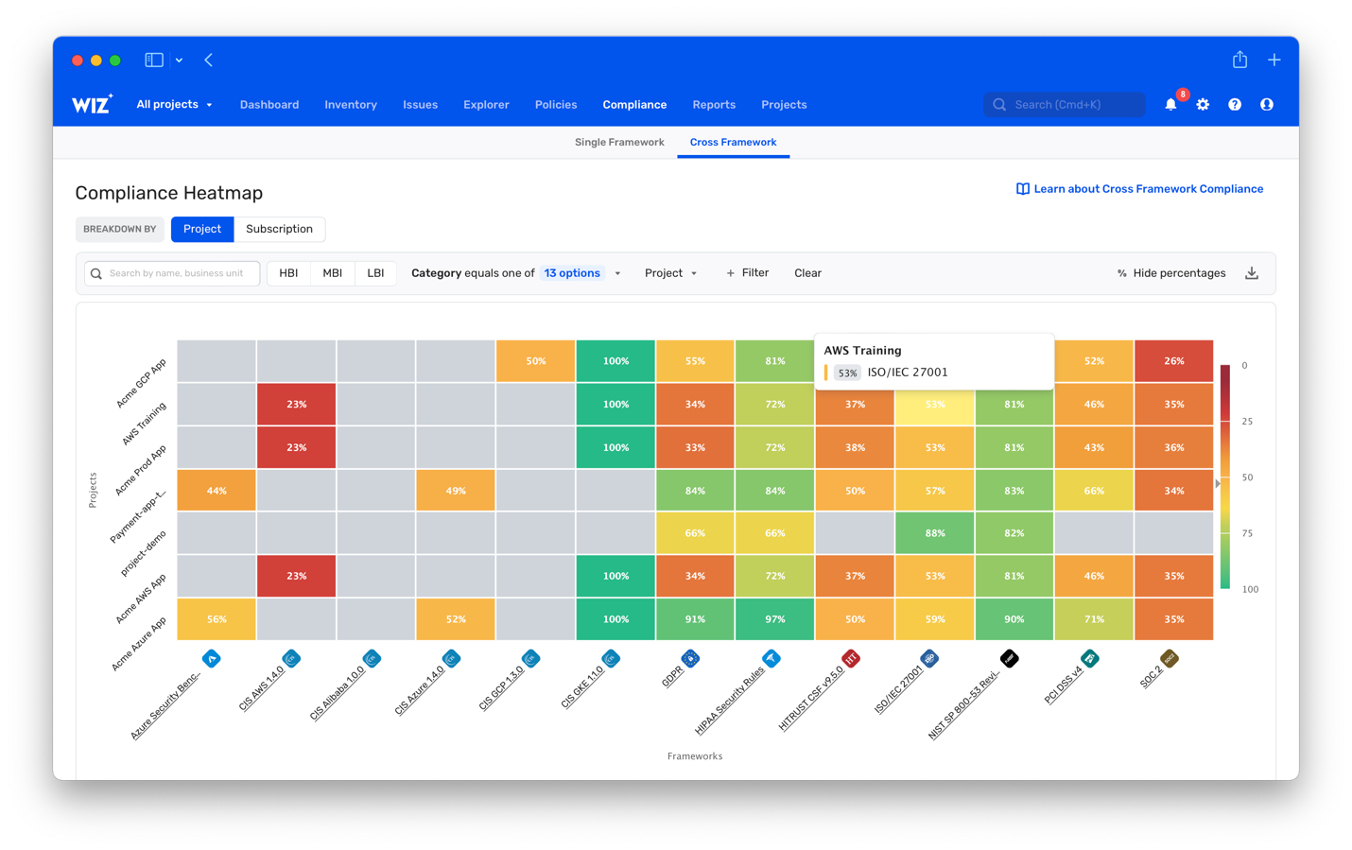Open the Project filter dropdown
This screenshot has width=1352, height=850.
[670, 273]
